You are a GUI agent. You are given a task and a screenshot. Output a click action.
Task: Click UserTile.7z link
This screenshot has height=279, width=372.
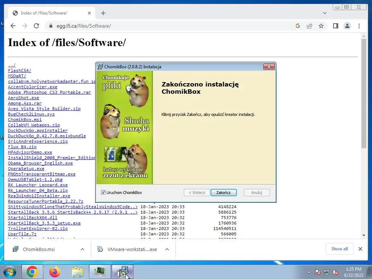[22, 234]
